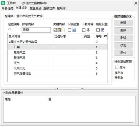The image size is (139, 126).
Task: Select the 最高气温 row
Action: [x=58, y=52]
